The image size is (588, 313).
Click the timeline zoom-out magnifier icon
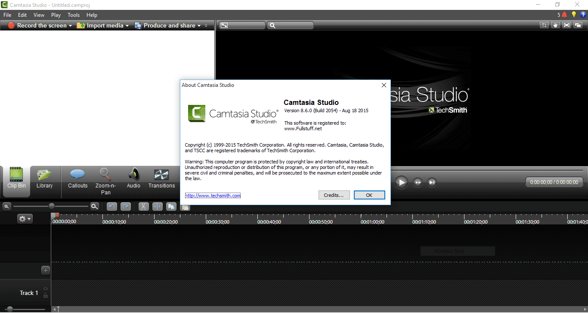click(6, 206)
